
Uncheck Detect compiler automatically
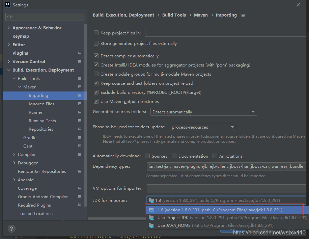[x=96, y=56]
